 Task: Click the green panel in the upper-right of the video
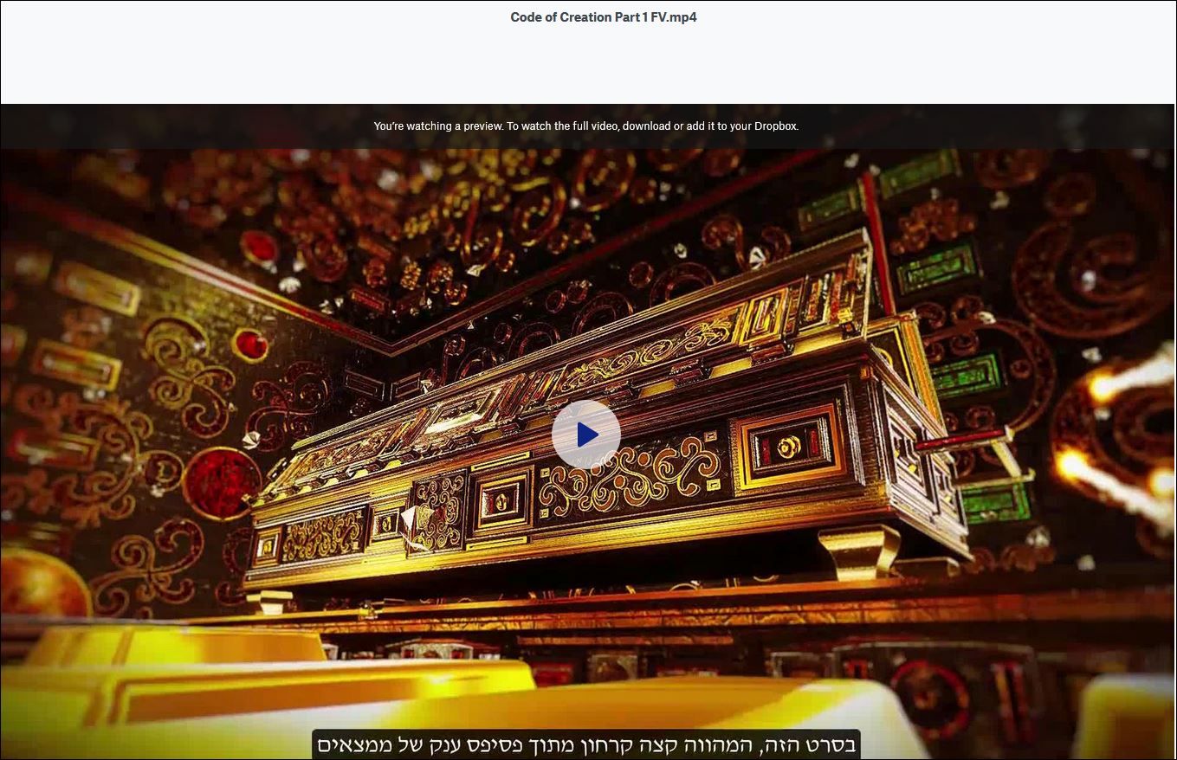[x=921, y=174]
